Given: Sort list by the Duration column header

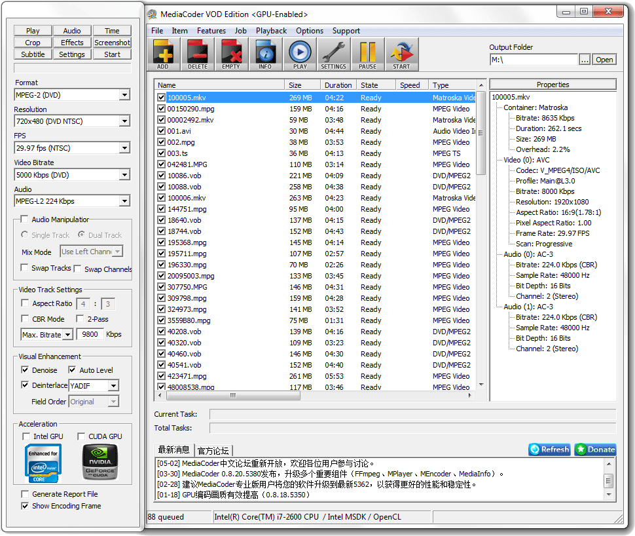Looking at the screenshot, I should pyautogui.click(x=338, y=85).
